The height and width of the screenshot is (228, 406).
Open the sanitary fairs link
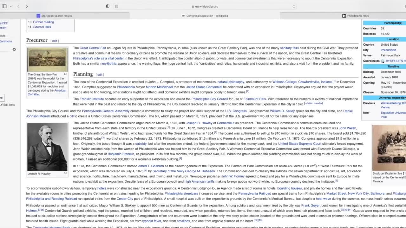click(289, 48)
